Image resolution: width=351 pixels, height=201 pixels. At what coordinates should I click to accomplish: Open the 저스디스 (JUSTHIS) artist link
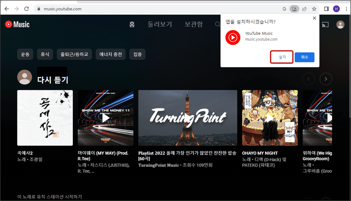(109, 165)
